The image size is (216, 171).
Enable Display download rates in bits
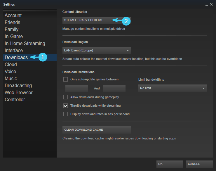tap(66, 114)
